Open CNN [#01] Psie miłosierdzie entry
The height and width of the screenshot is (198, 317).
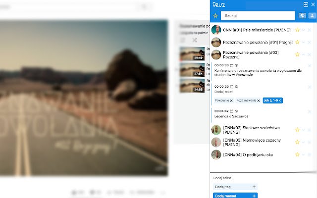[x=257, y=30]
